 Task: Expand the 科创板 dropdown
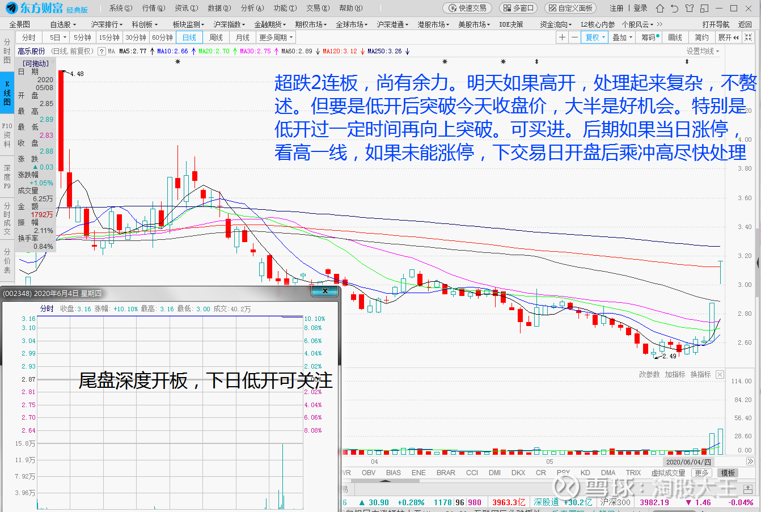145,24
